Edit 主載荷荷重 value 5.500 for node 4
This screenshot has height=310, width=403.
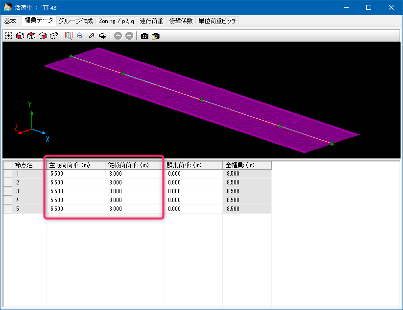click(75, 200)
